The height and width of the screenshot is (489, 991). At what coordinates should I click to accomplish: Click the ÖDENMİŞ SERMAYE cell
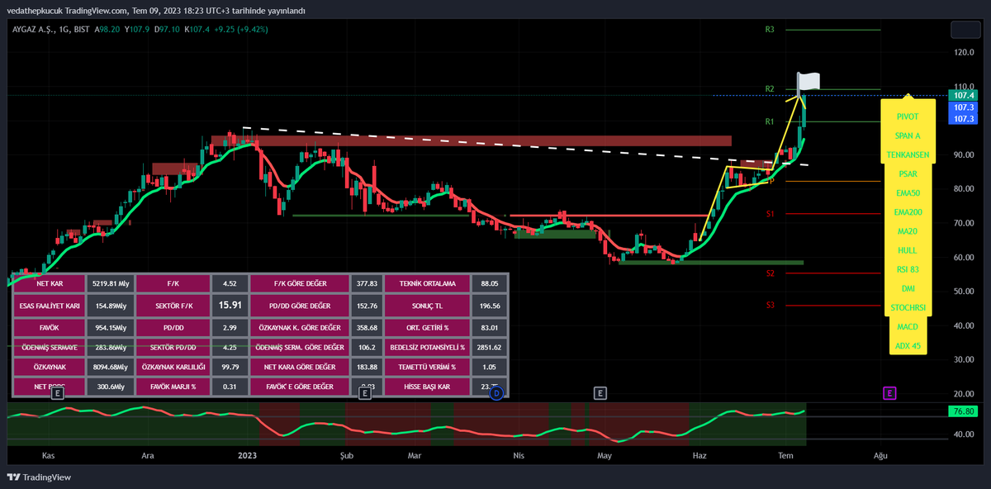point(49,347)
